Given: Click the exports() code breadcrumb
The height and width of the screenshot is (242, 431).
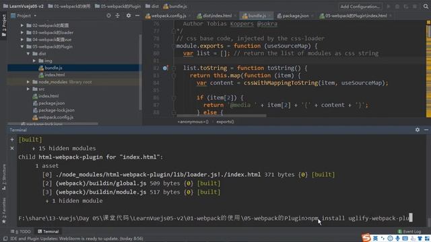Looking at the screenshot, I should (225, 122).
